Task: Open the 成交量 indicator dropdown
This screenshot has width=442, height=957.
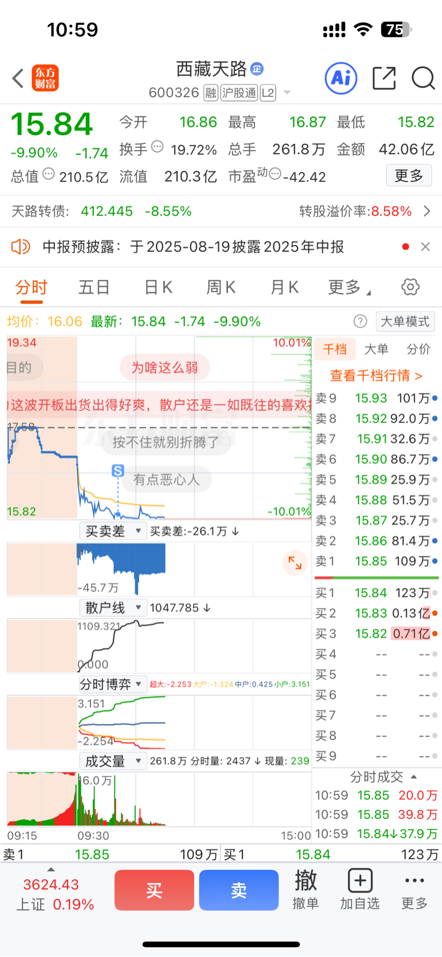Action: point(113,761)
